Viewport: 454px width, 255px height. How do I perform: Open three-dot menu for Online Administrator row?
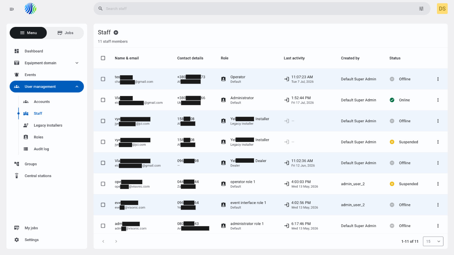[x=438, y=100]
